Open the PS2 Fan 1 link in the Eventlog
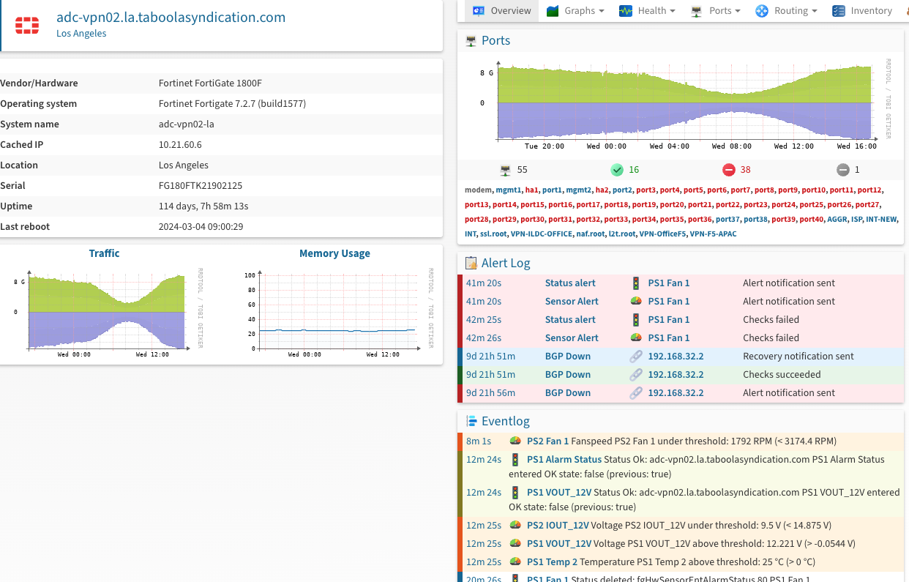The width and height of the screenshot is (909, 582). pos(547,441)
